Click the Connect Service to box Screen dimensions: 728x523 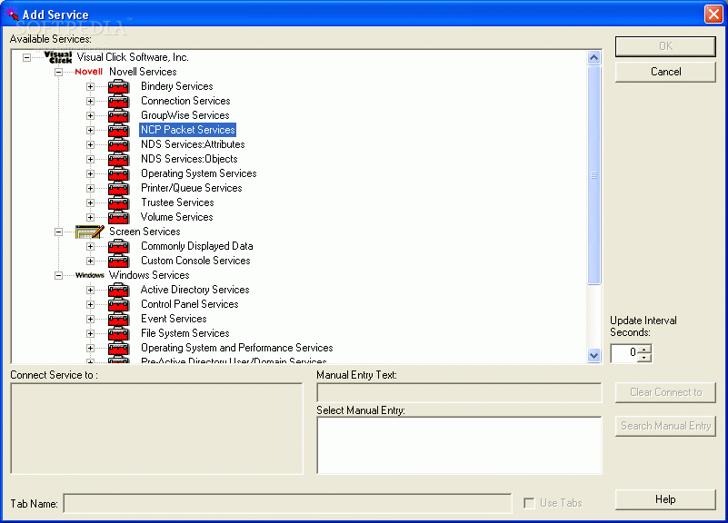156,429
